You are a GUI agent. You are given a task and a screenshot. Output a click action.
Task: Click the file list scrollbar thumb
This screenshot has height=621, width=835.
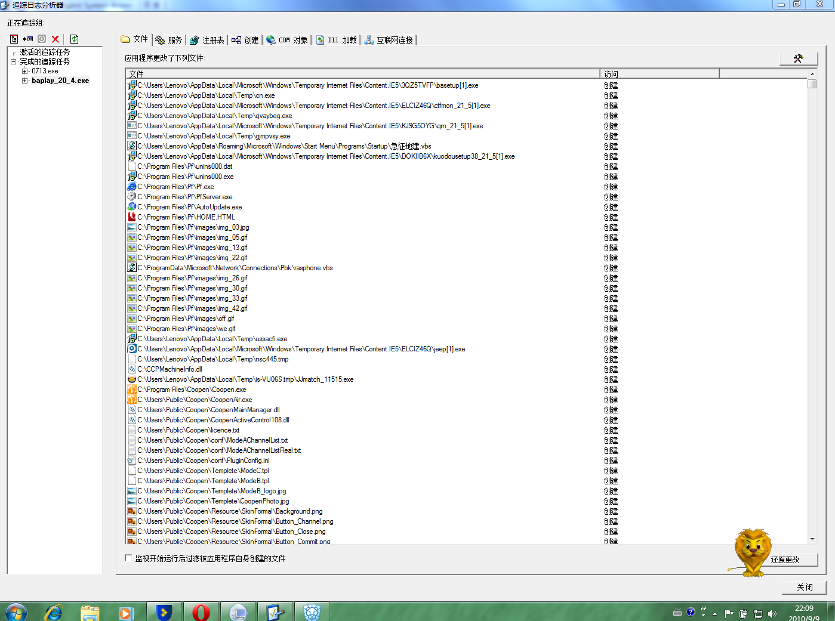tap(812, 84)
